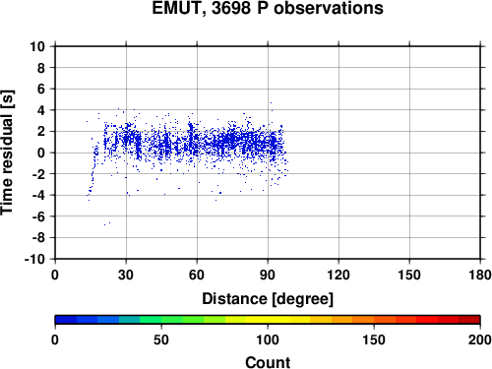Viewport: 492px width, 369px height.
Task: Select the dark blue colorbar segment at 0
Action: coord(66,320)
